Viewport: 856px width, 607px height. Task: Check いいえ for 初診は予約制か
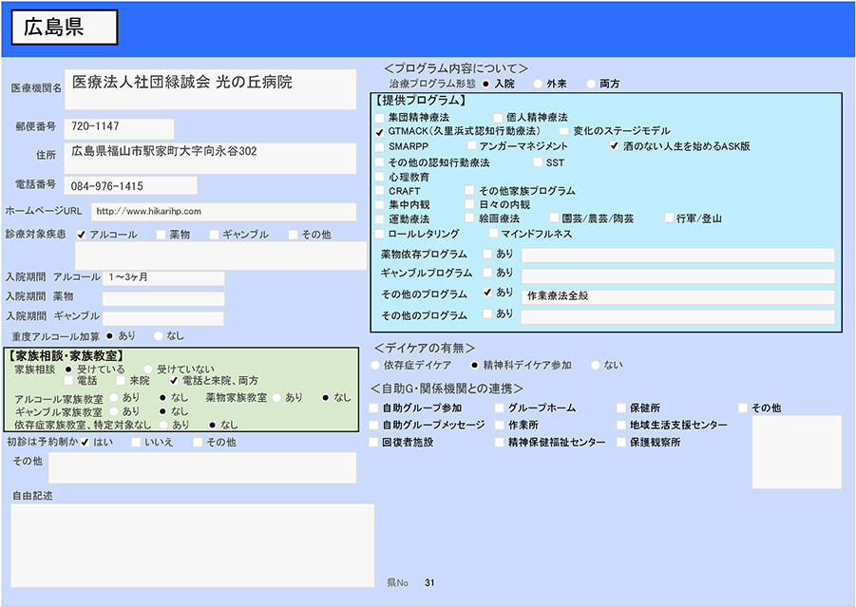coord(137,442)
